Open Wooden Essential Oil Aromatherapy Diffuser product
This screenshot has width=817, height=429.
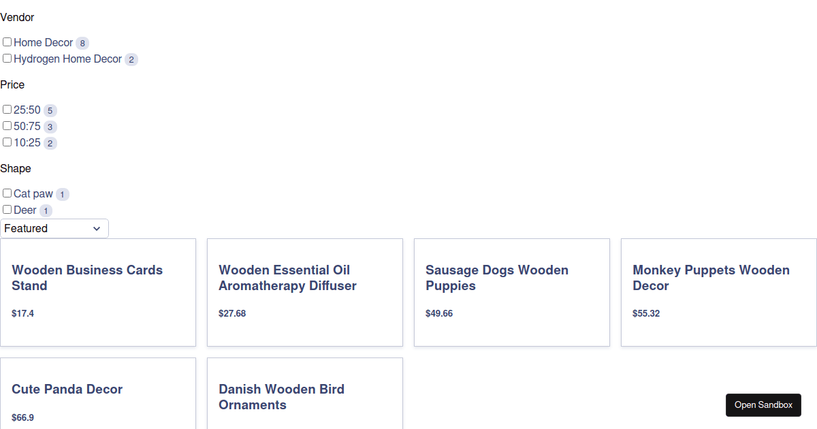coord(287,278)
